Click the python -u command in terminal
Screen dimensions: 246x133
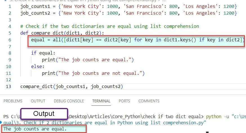click(x=218, y=117)
